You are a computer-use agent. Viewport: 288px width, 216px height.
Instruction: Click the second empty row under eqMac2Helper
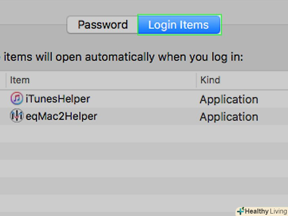click(99, 151)
